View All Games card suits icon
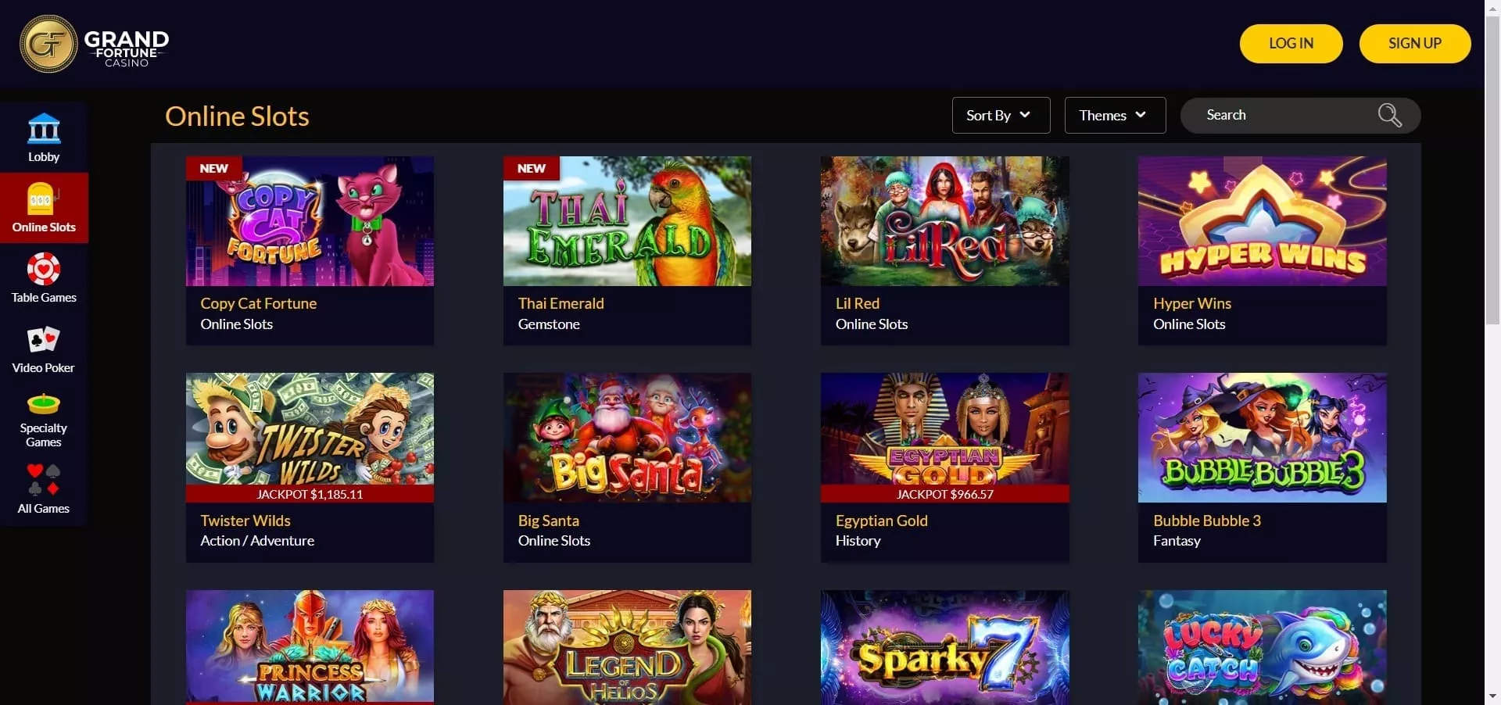1501x705 pixels. coord(44,479)
